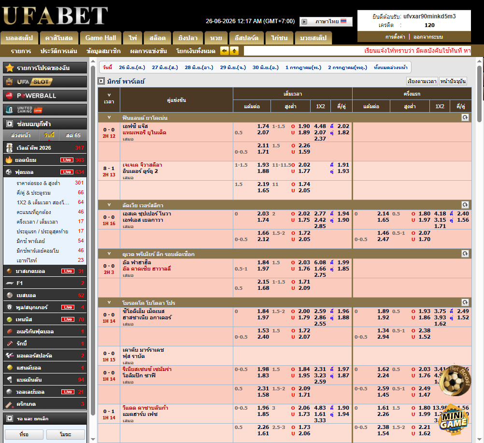Refresh the ฟินแลนด์ ยาโคเน่น league odds

coord(465,117)
